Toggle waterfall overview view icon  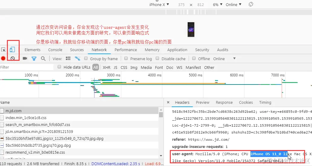pos(78,59)
